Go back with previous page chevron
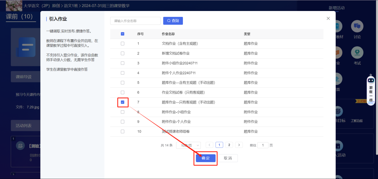Screen dimensions: 378x179 pyautogui.click(x=209, y=145)
